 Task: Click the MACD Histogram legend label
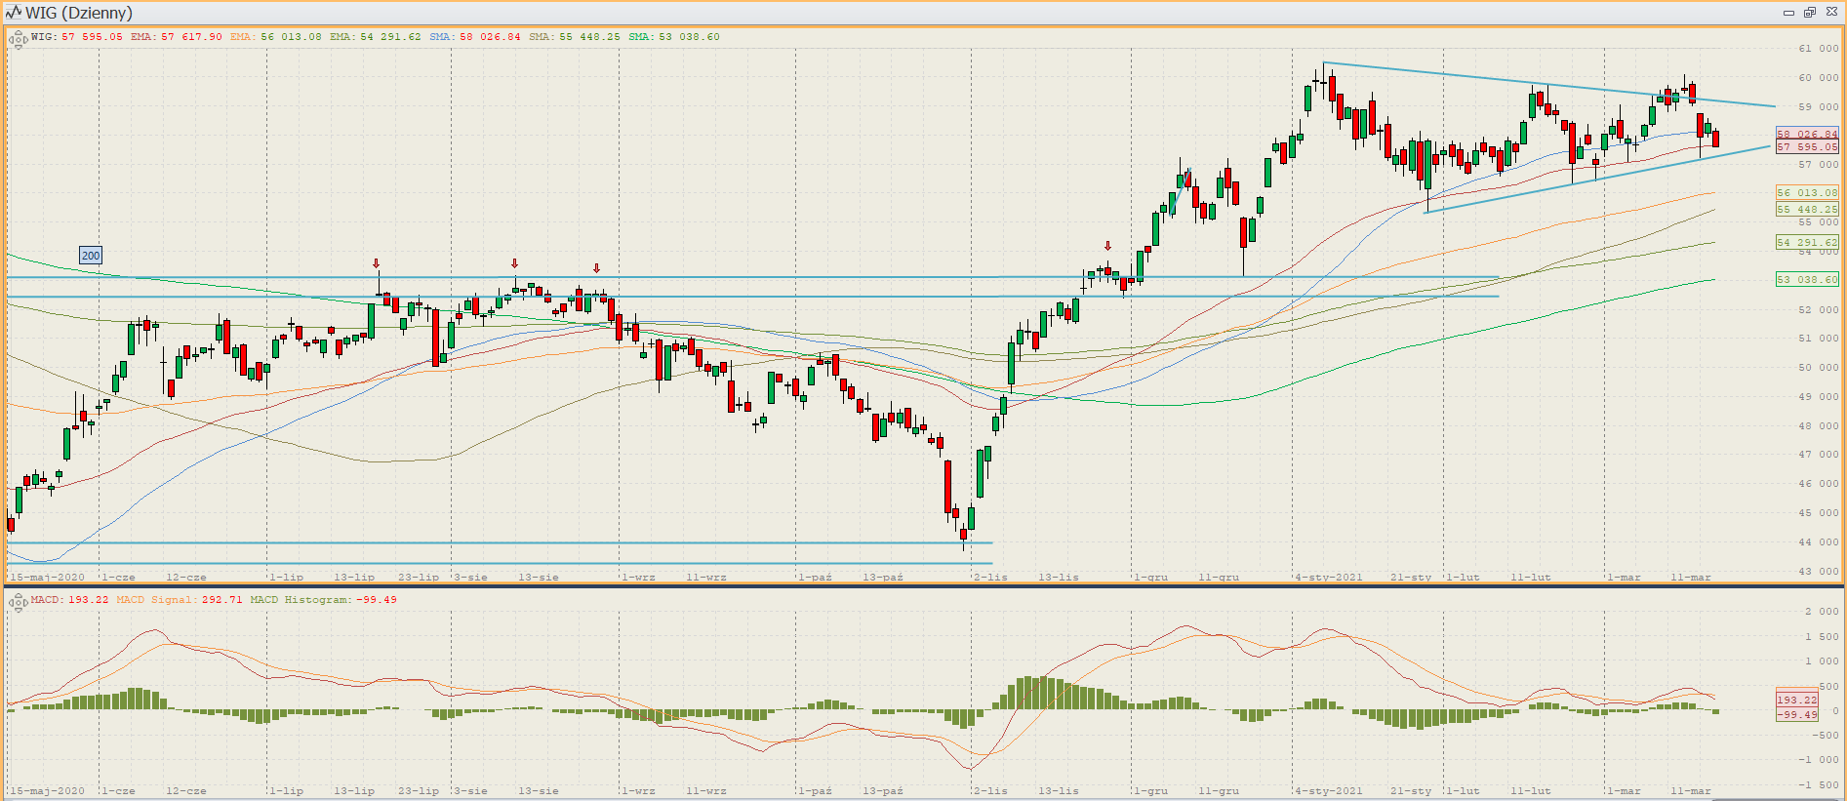tap(323, 600)
